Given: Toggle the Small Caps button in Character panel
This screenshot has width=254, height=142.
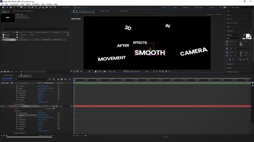Looking at the screenshot, I should coord(241,60).
